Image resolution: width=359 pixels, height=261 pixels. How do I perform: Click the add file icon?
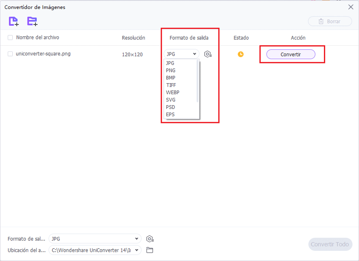pos(14,21)
